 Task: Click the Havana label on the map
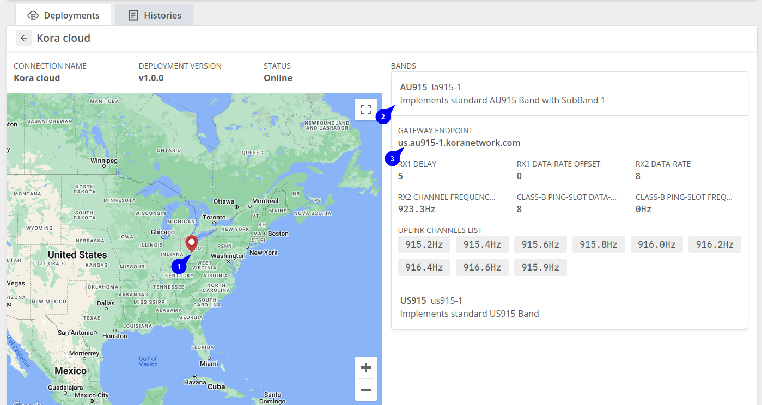click(x=195, y=382)
